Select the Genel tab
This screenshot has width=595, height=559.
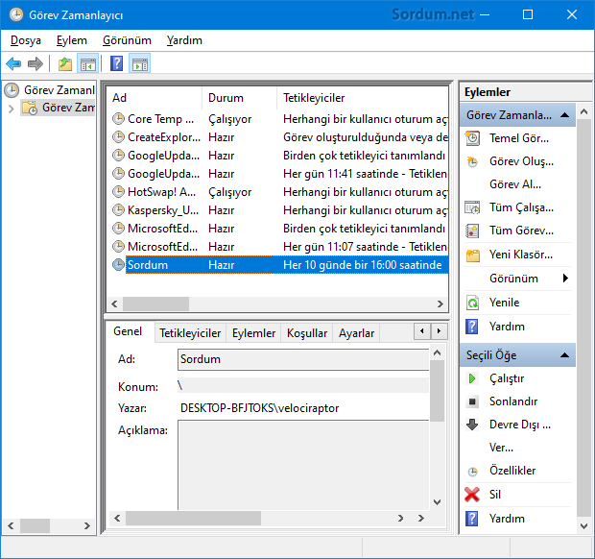pos(128,331)
